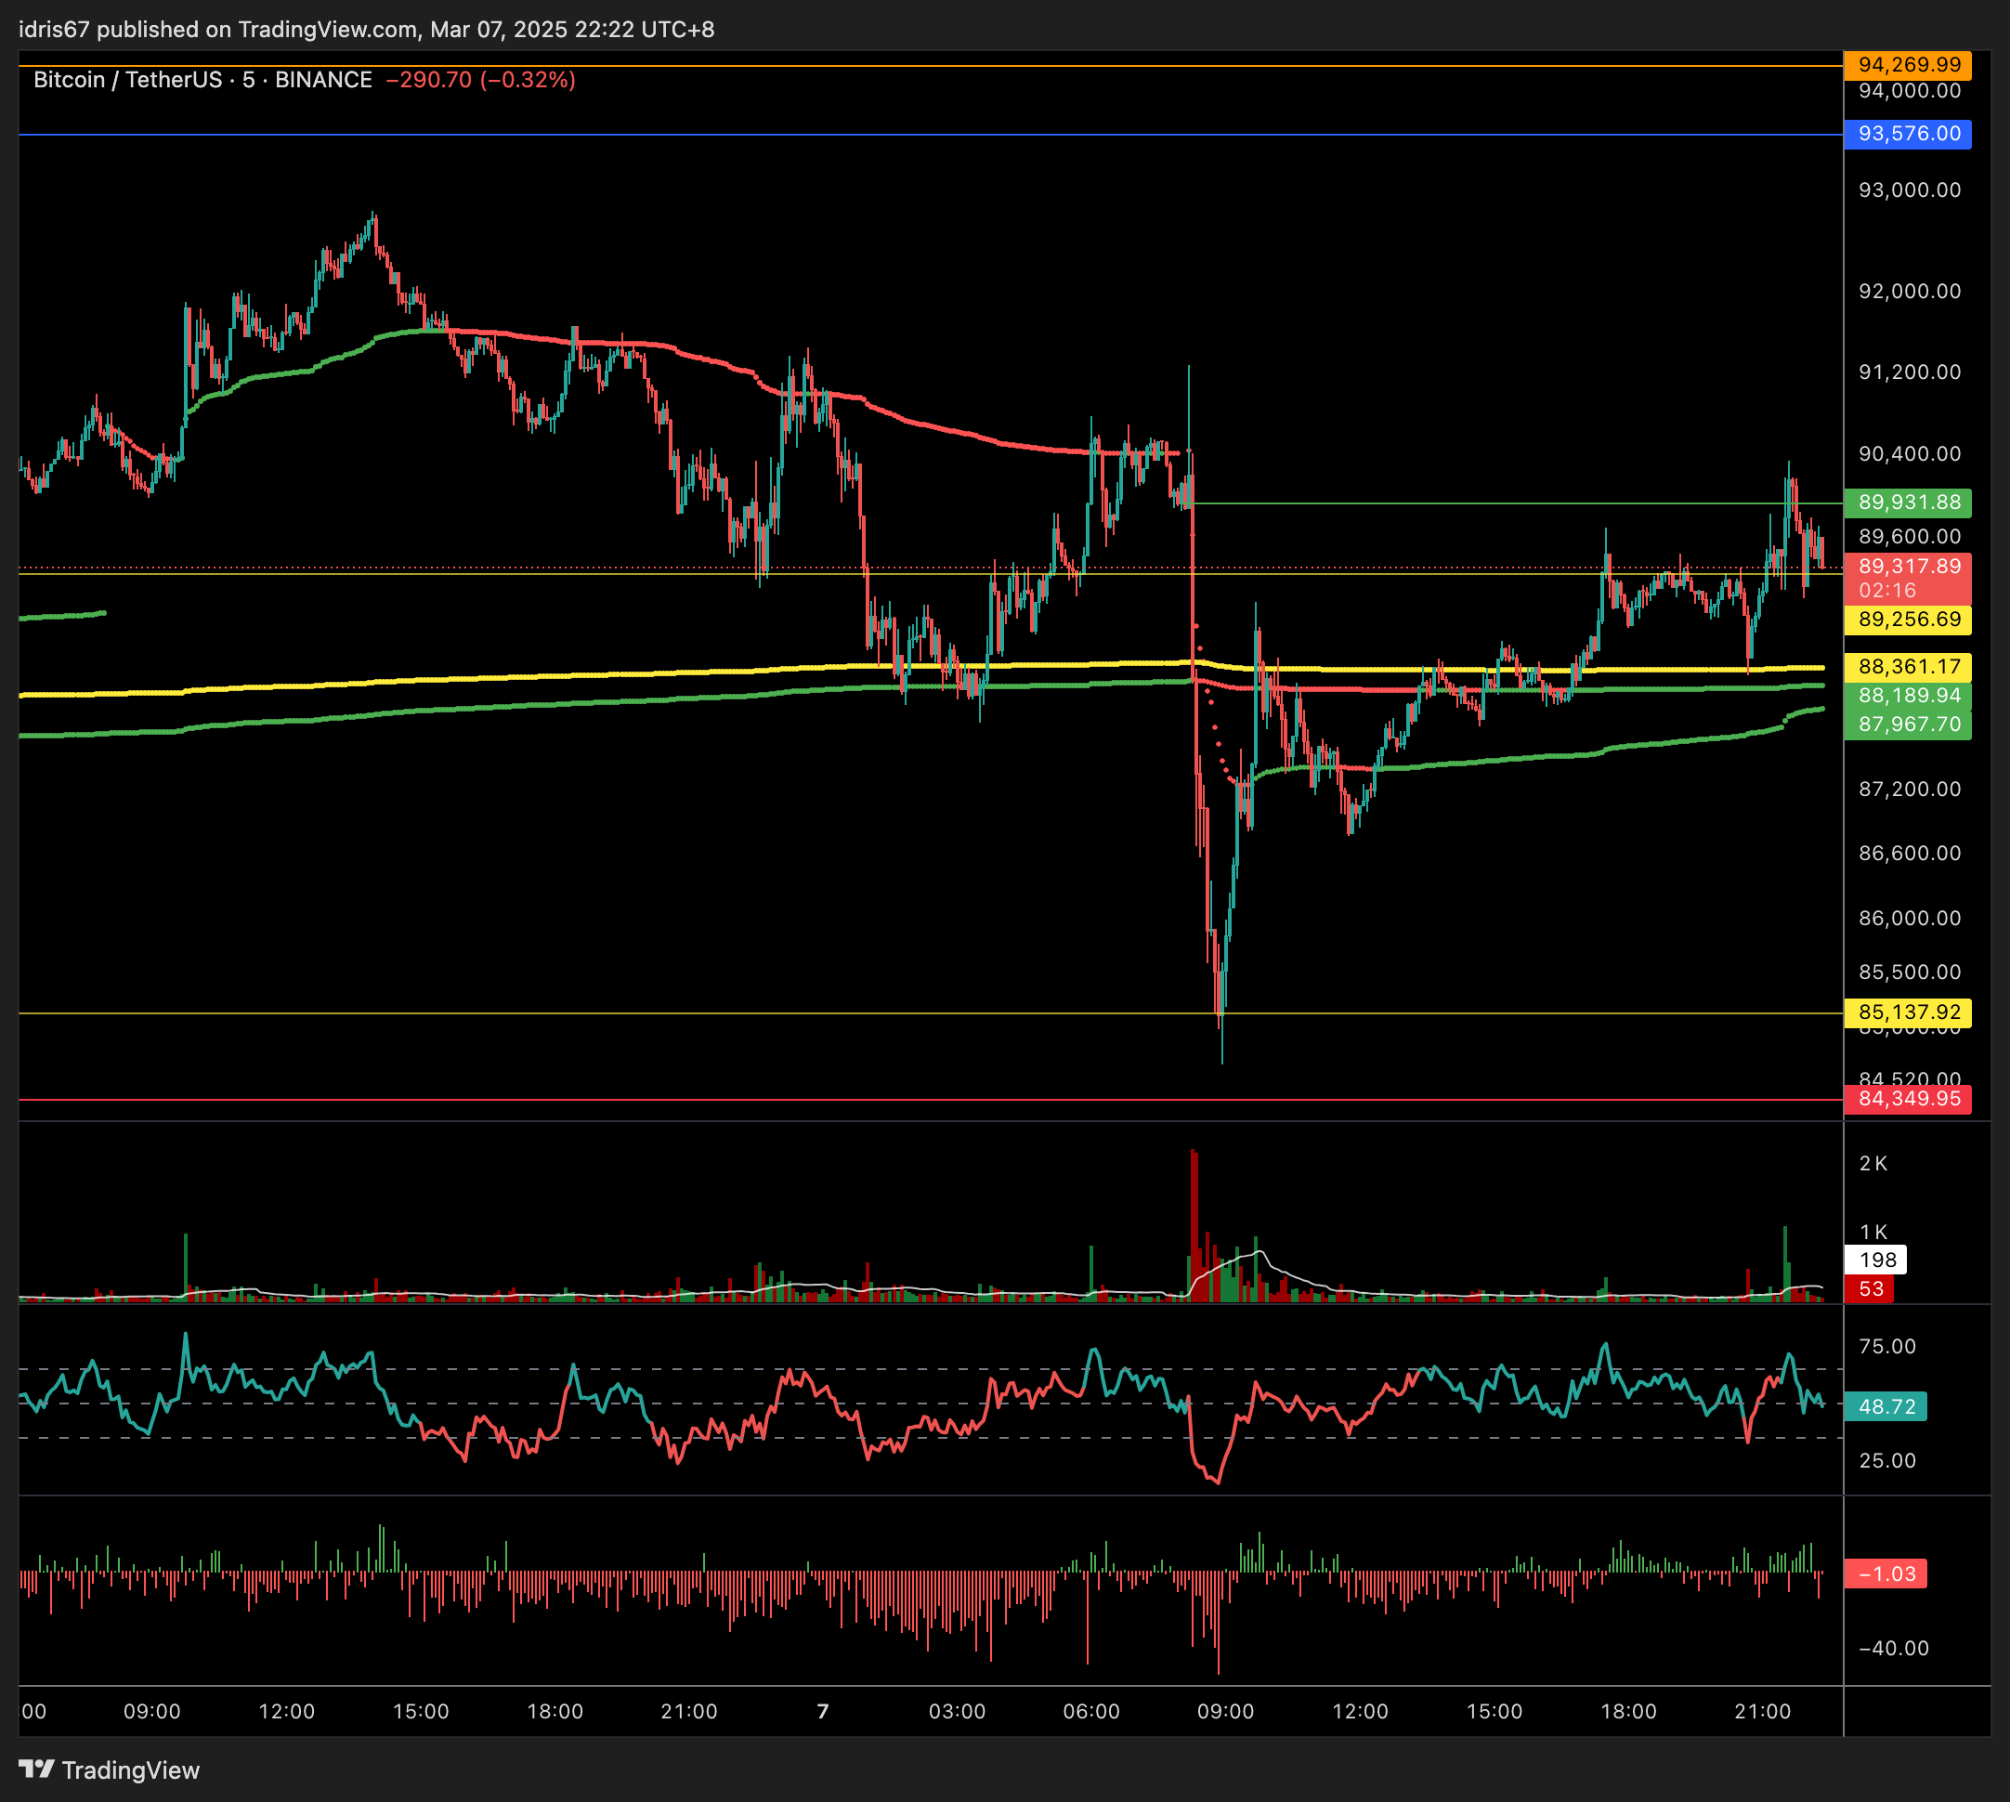Click the TradingView logo icon

pyautogui.click(x=36, y=1769)
